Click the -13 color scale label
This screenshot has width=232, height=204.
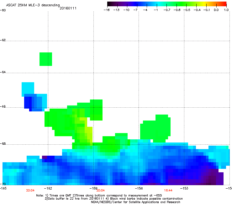click(116, 10)
